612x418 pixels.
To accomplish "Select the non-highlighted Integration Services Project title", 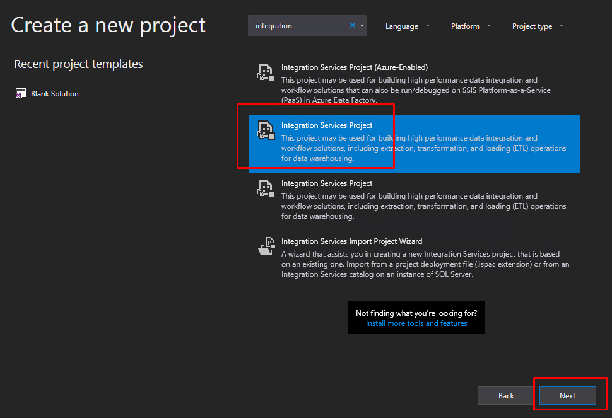I will pos(327,183).
